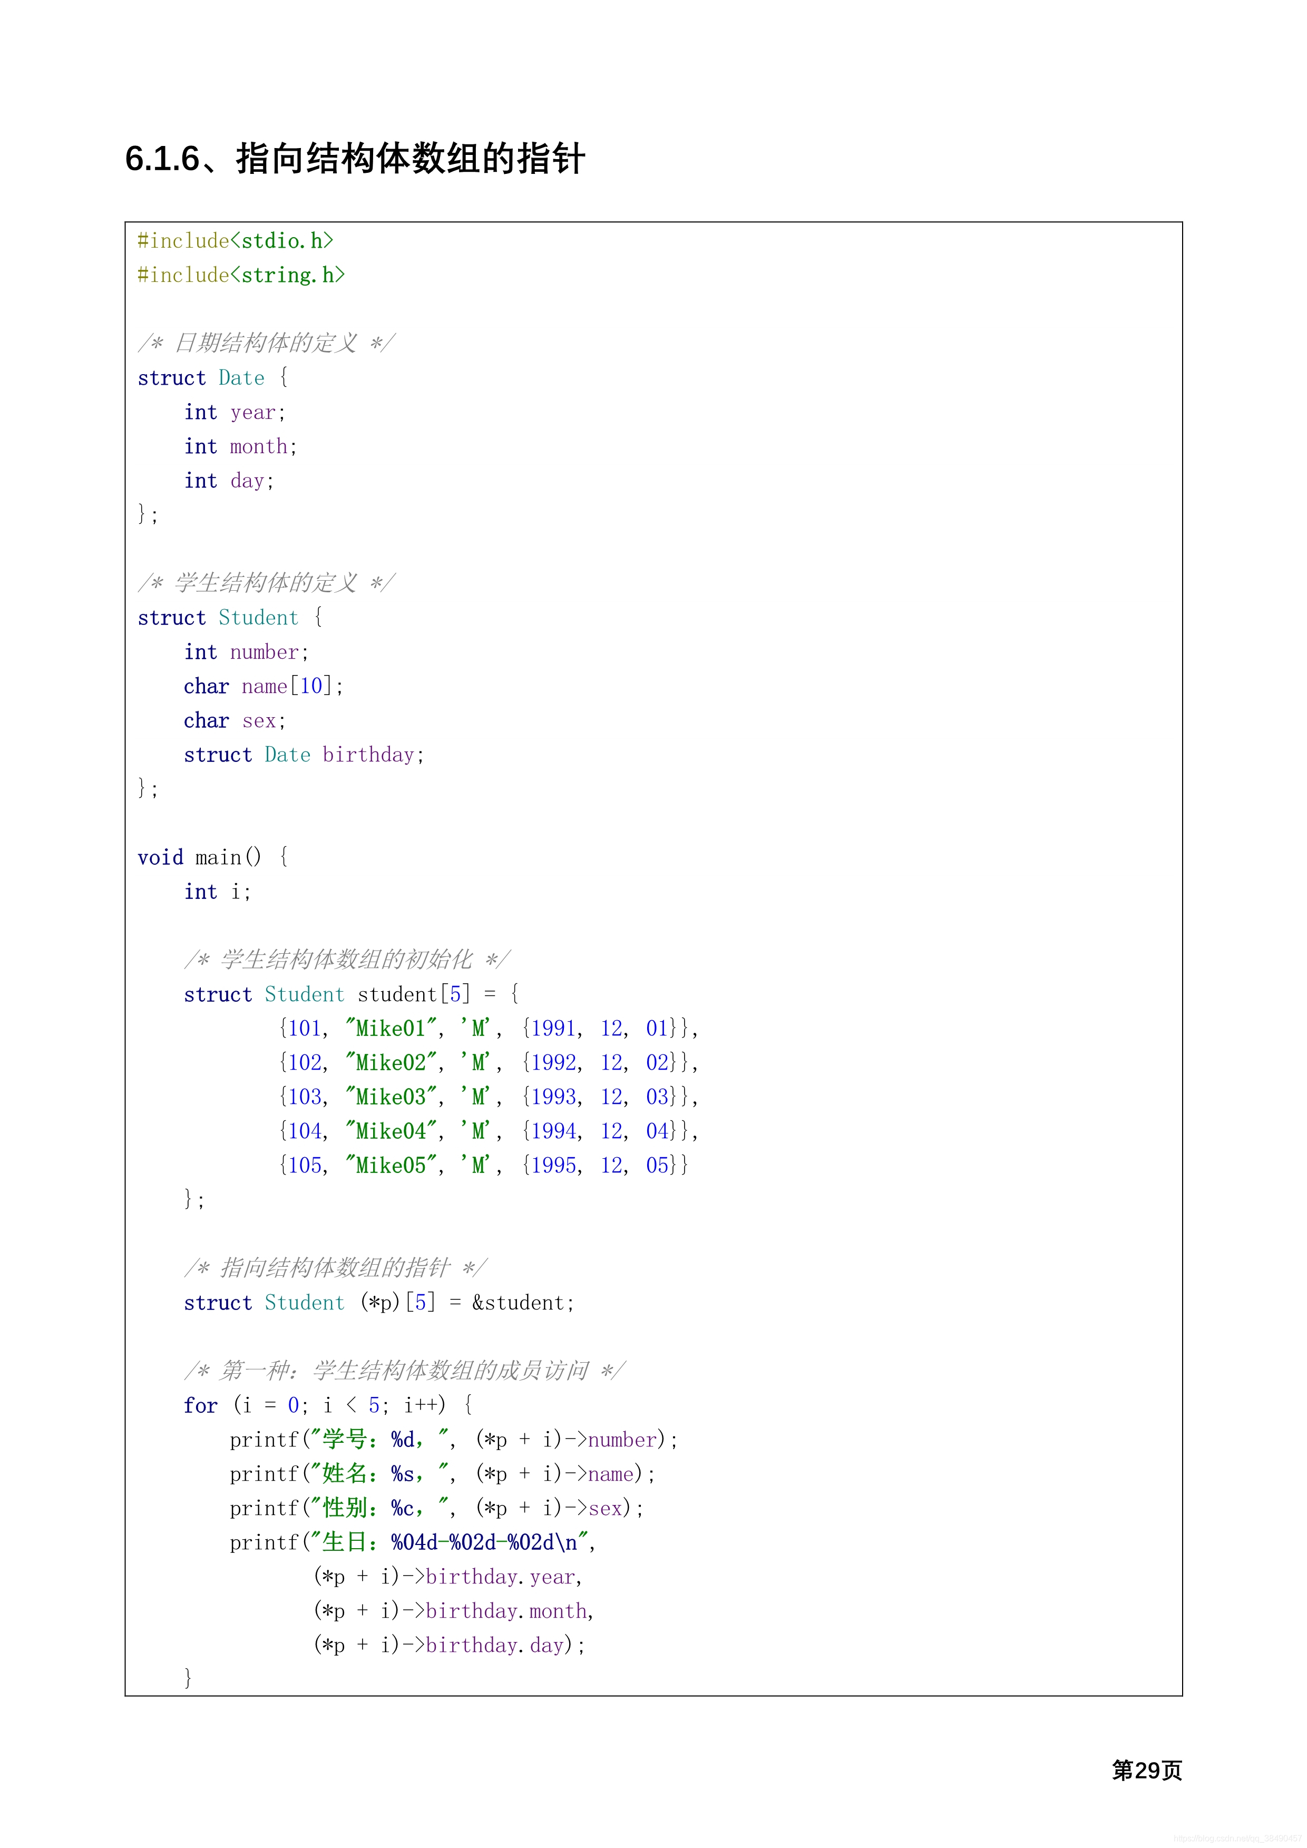Click the line int i;

click(217, 892)
